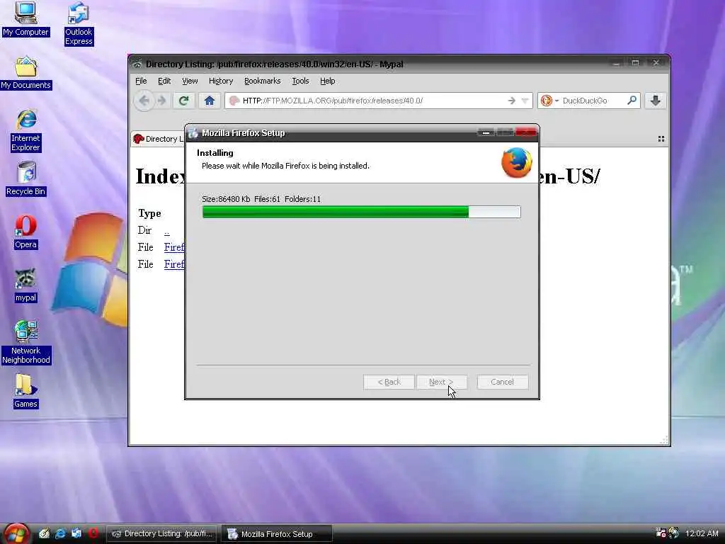Open the History menu in Mypal
The image size is (725, 544).
coord(221,81)
